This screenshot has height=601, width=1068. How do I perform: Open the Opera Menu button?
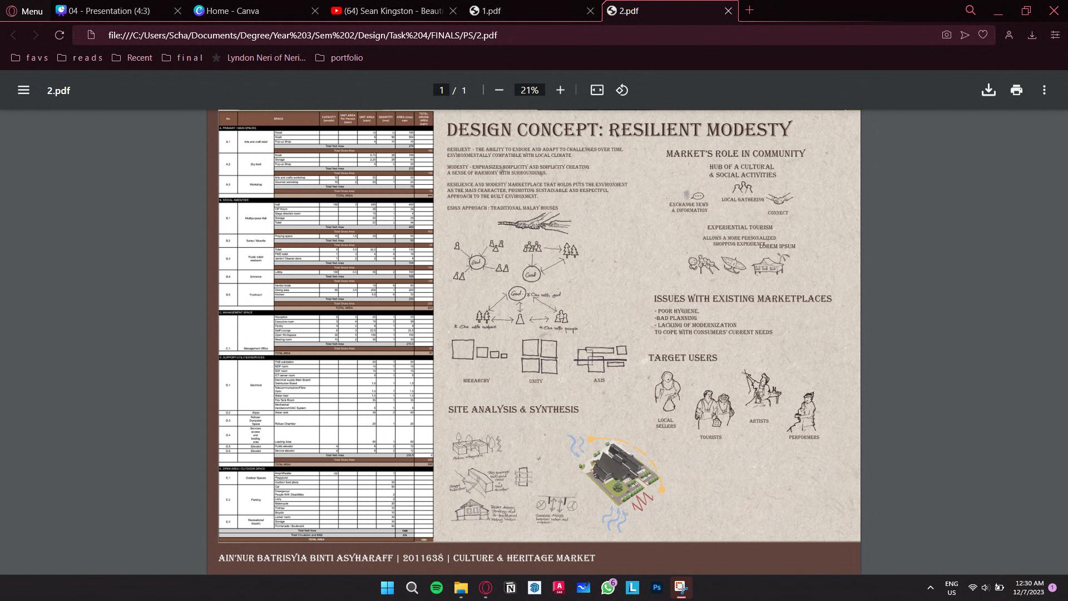pyautogui.click(x=24, y=11)
